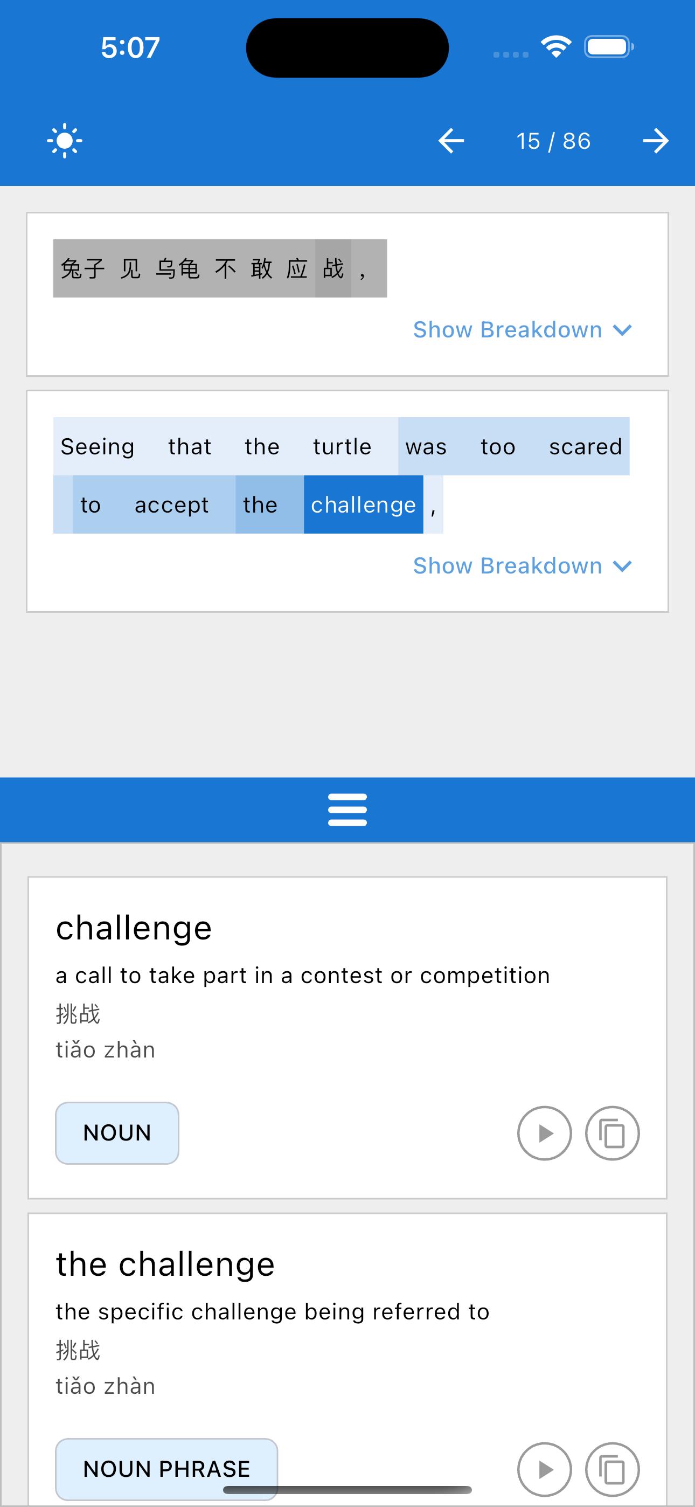This screenshot has height=1507, width=695.
Task: Select the Chinese word 乌龟
Action: click(x=178, y=268)
